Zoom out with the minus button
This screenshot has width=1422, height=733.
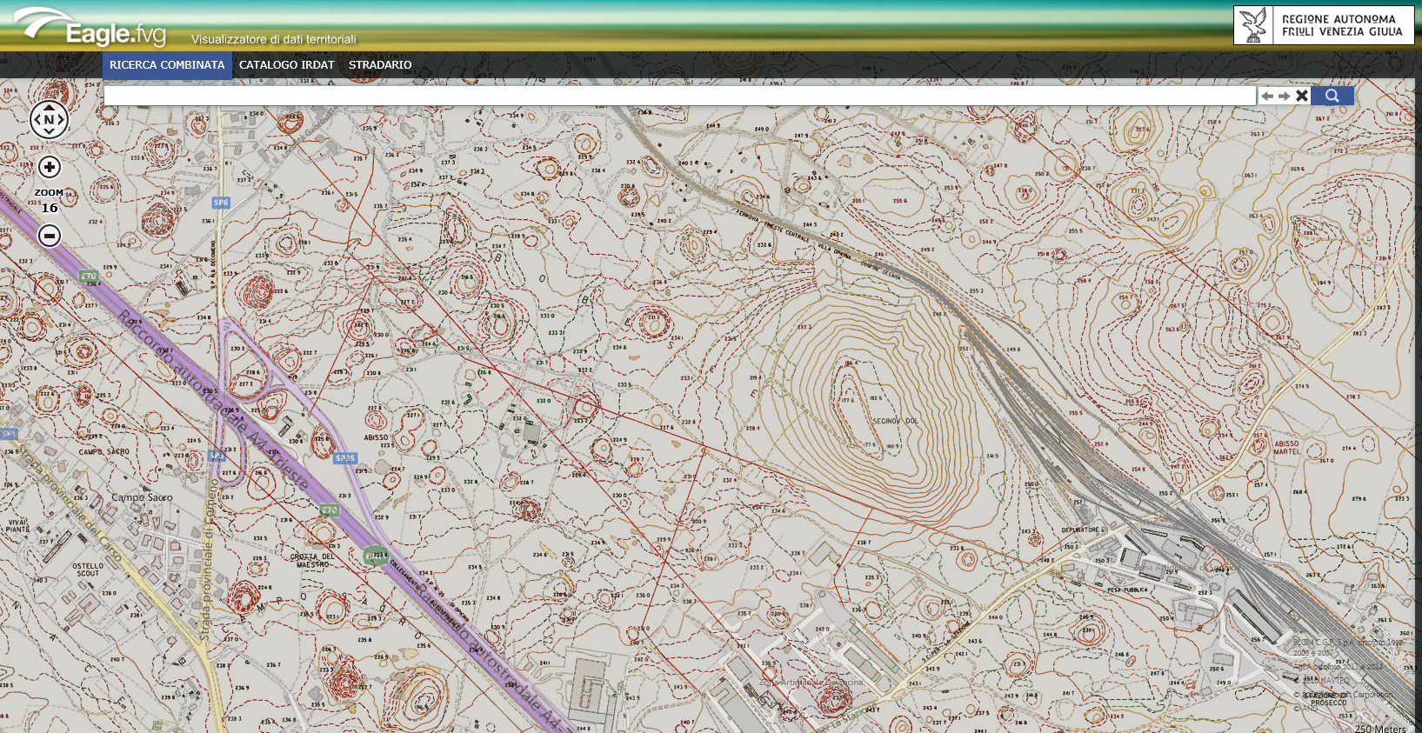50,236
